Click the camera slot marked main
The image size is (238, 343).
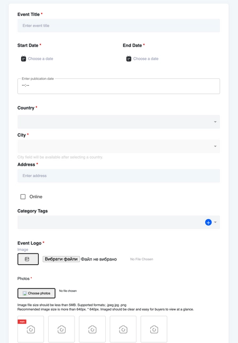[31, 329]
